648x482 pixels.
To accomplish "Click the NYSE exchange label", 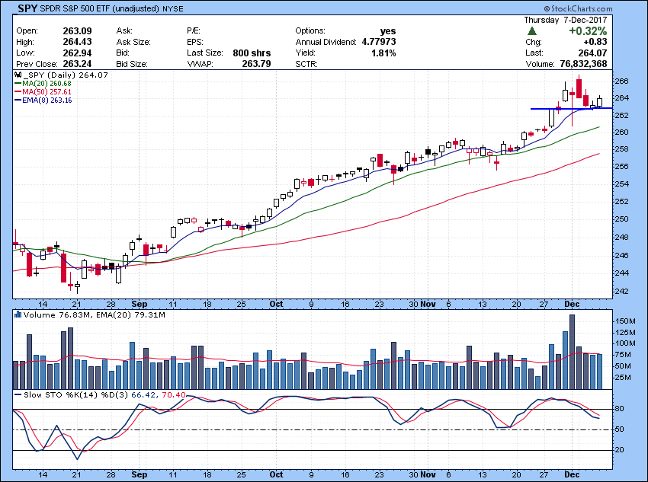I will 173,8.
